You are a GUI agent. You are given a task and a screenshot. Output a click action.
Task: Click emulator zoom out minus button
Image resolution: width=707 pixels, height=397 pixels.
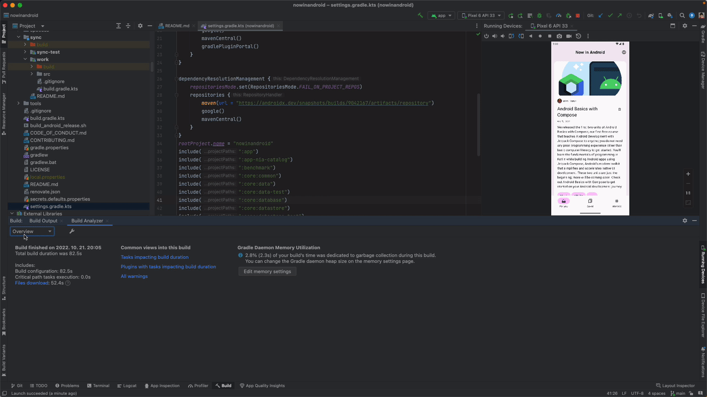click(688, 184)
